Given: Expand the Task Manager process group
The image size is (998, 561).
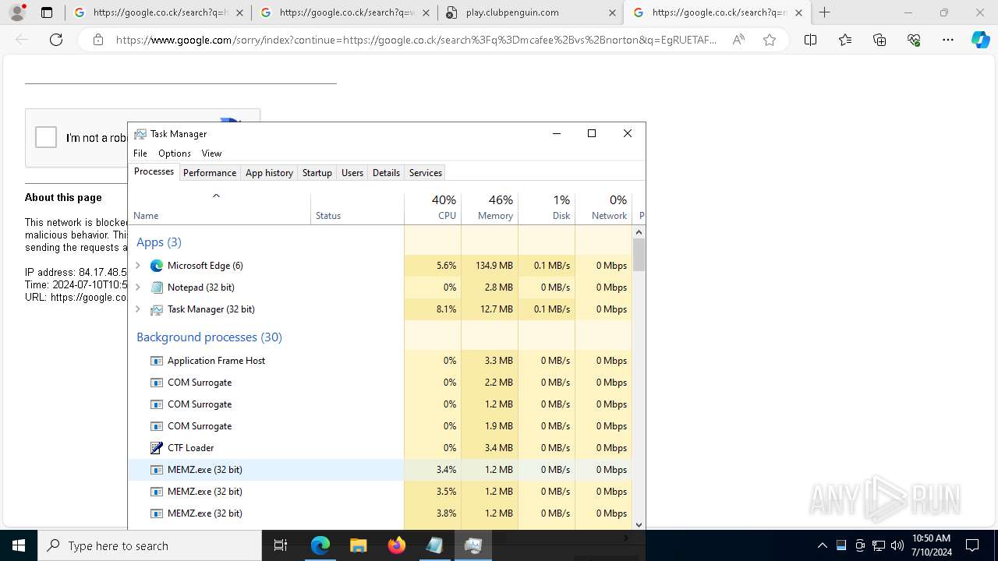Looking at the screenshot, I should coord(138,309).
